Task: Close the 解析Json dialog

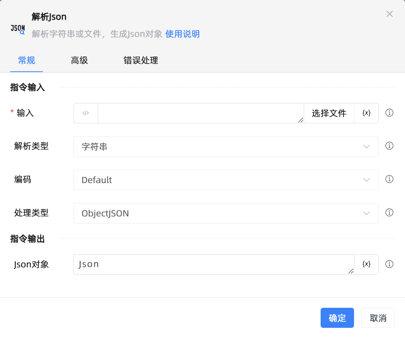Action: [390, 14]
